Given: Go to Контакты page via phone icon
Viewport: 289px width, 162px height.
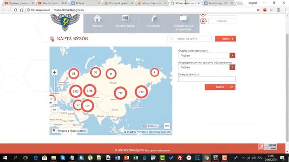Looking at the screenshot, I should pyautogui.click(x=154, y=22).
